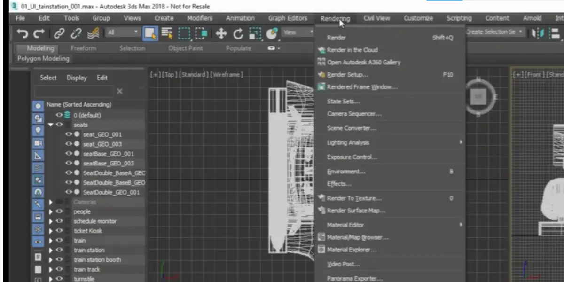Switch to the Freeform ribbon tab
Screen dimensions: 564x282
point(83,48)
